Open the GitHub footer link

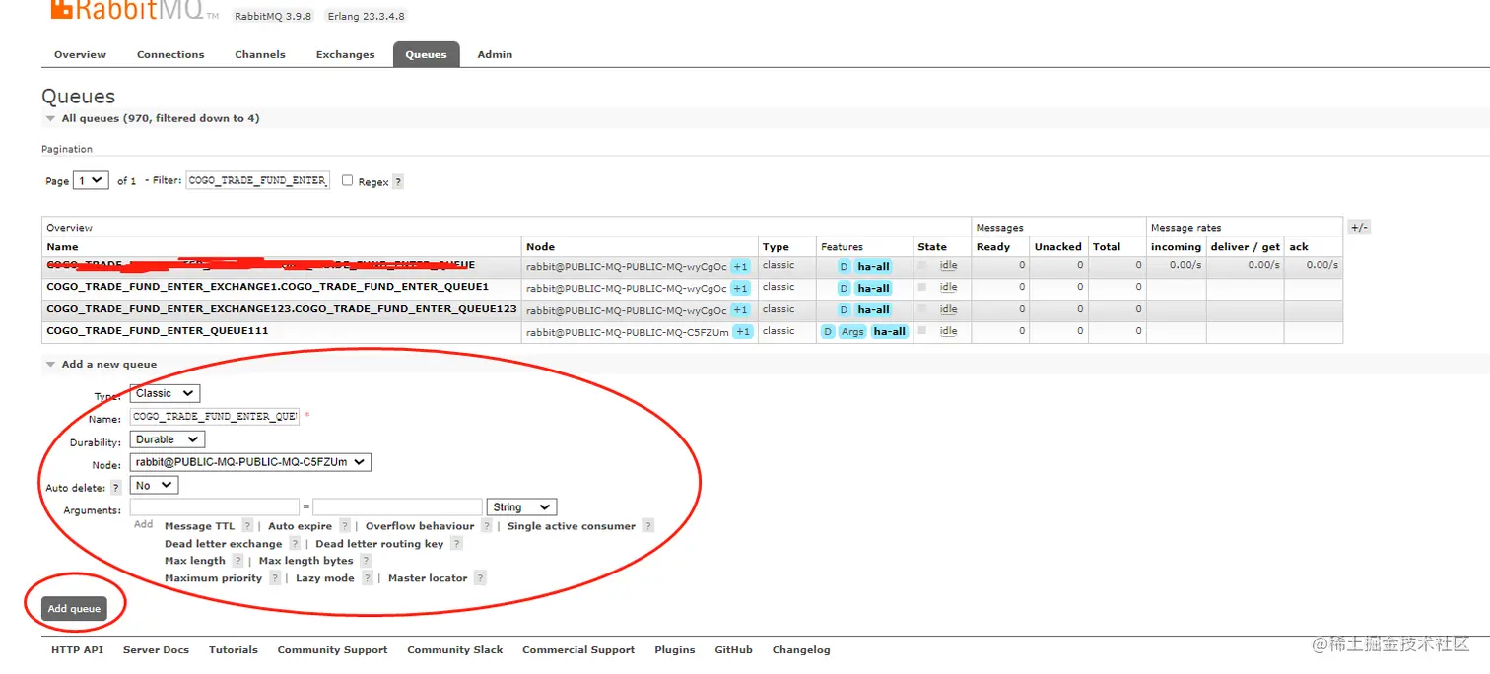(733, 650)
